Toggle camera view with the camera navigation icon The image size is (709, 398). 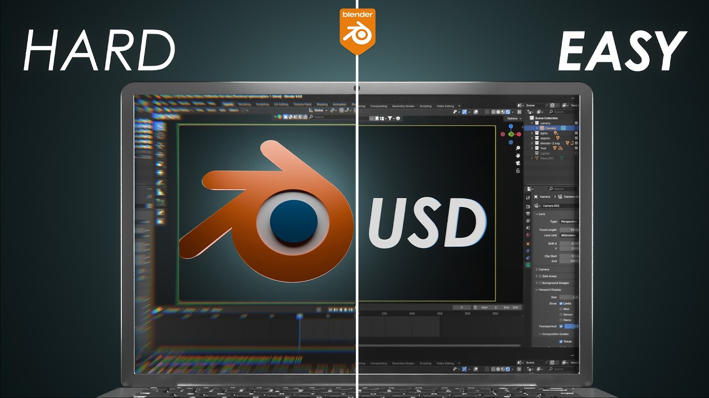518,163
